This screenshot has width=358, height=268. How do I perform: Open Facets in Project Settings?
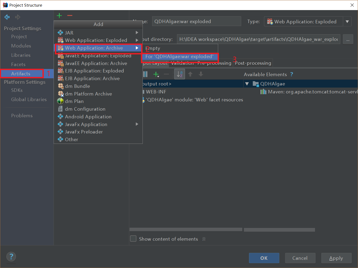click(x=18, y=64)
